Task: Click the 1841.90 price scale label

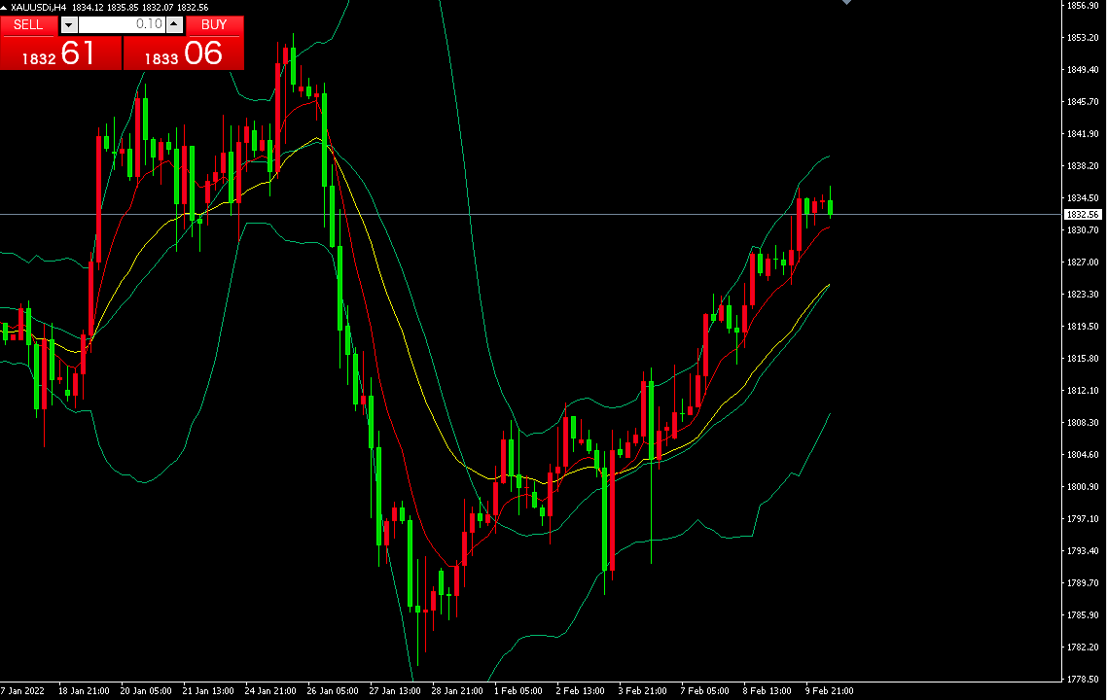Action: tap(1083, 134)
